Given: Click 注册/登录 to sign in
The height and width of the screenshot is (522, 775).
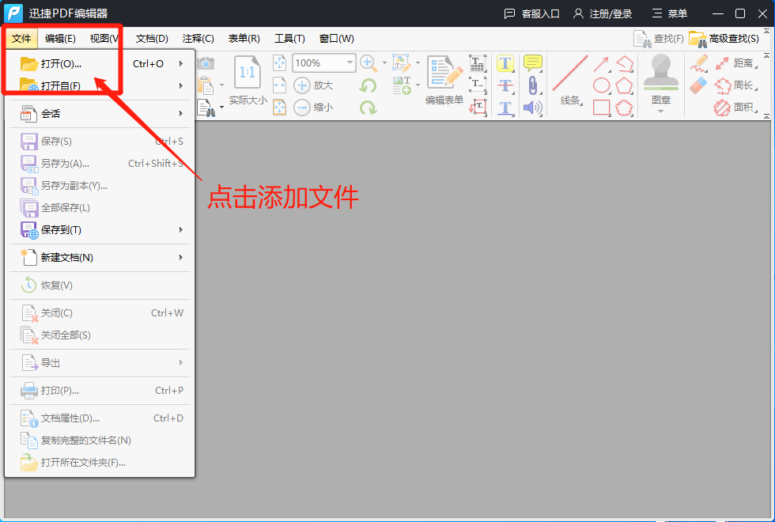Looking at the screenshot, I should (603, 13).
